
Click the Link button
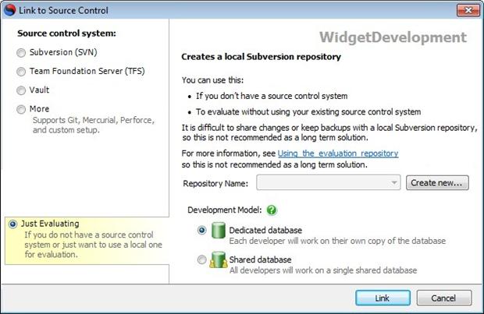click(383, 298)
